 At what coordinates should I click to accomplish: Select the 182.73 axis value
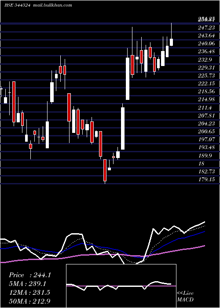pyautogui.click(x=206, y=172)
